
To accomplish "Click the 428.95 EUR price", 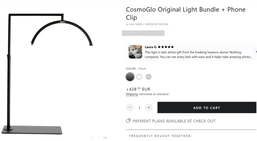I will [138, 89].
